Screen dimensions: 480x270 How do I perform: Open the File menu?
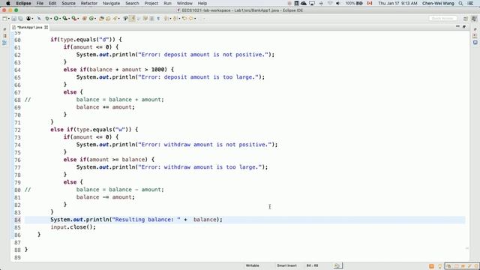[x=40, y=3]
